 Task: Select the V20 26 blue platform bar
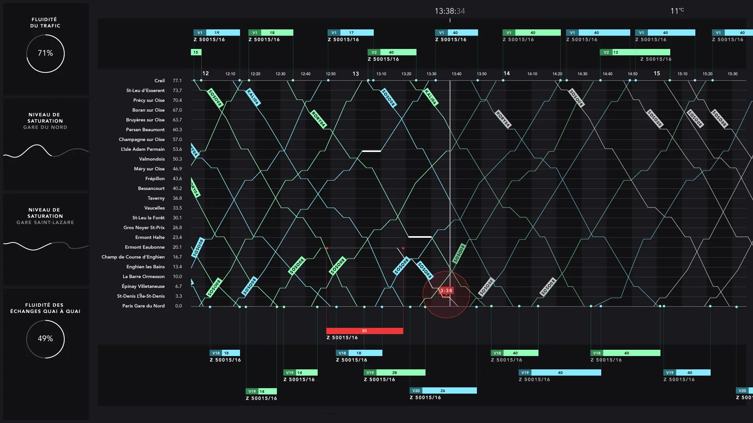[x=443, y=390]
